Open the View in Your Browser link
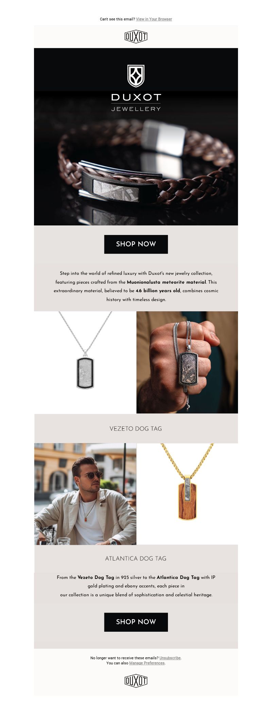The width and height of the screenshot is (272, 709). [154, 19]
